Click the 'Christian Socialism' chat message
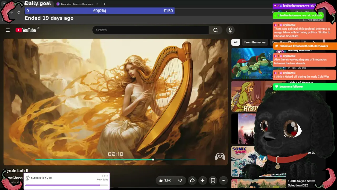337x190 pixels. click(305, 31)
